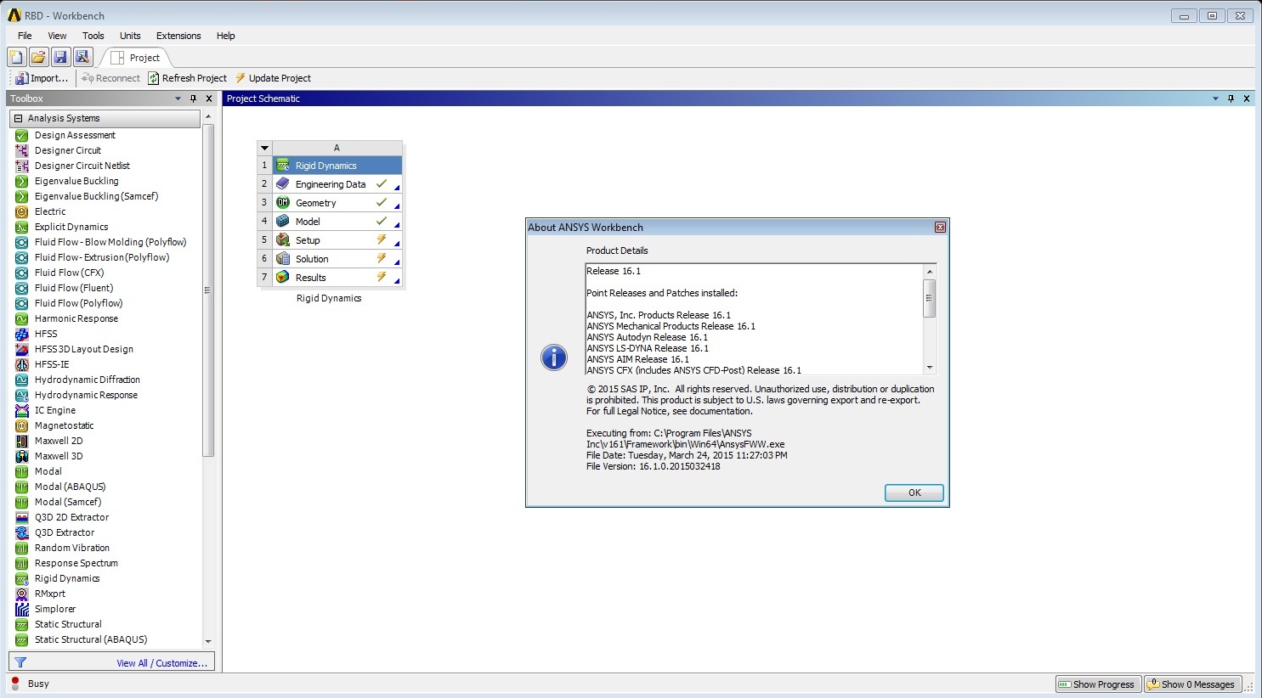Click the Fluid Flow (CFX) icon
1262x698 pixels.
pyautogui.click(x=22, y=273)
